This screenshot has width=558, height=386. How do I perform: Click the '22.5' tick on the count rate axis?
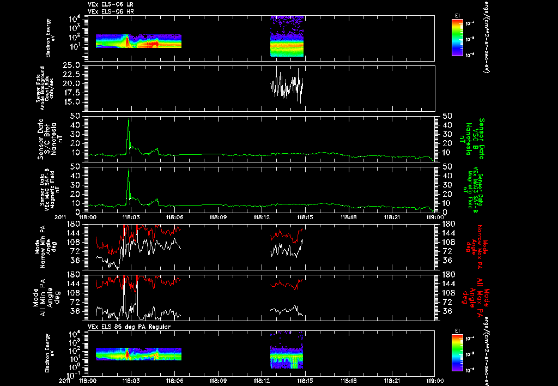click(71, 75)
